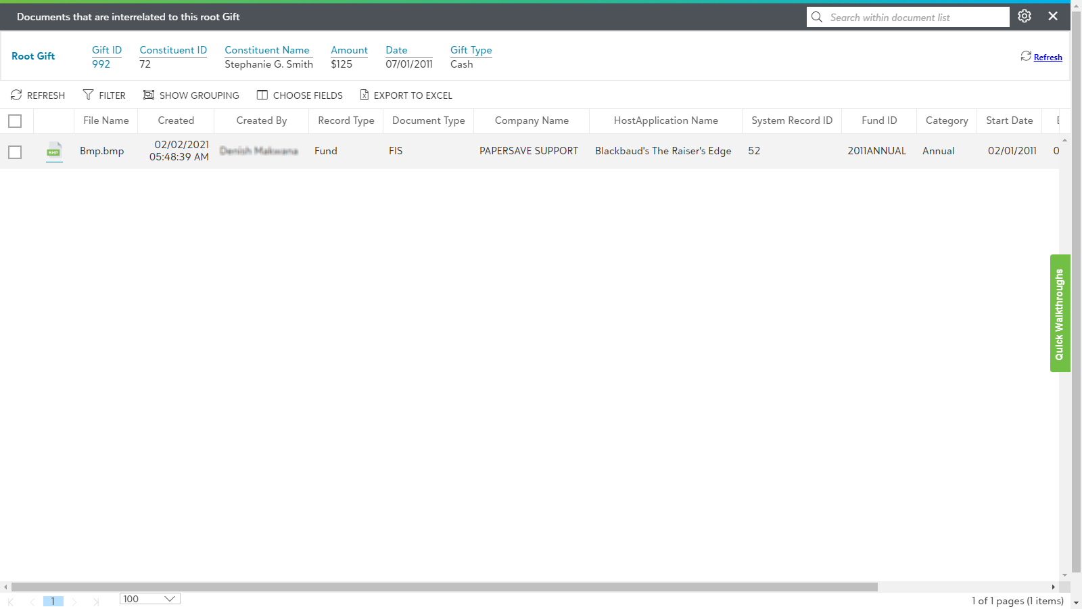Expand the page size dropdown showing 100
Screen dimensions: 1082x609
tap(149, 599)
